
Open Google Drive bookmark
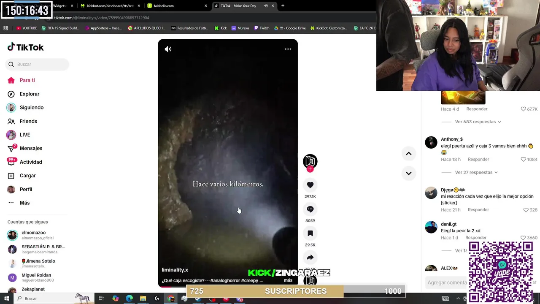point(290,28)
